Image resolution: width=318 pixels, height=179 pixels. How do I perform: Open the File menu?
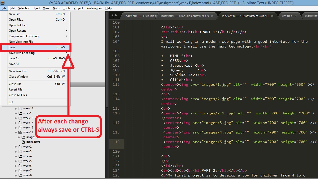4,8
